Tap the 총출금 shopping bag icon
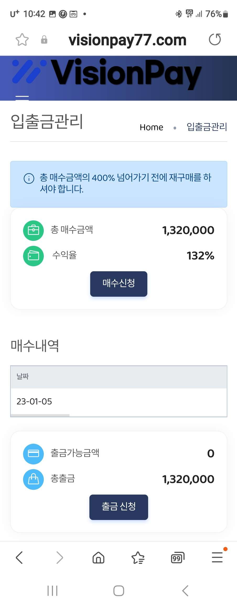237x607 pixels. [x=33, y=479]
